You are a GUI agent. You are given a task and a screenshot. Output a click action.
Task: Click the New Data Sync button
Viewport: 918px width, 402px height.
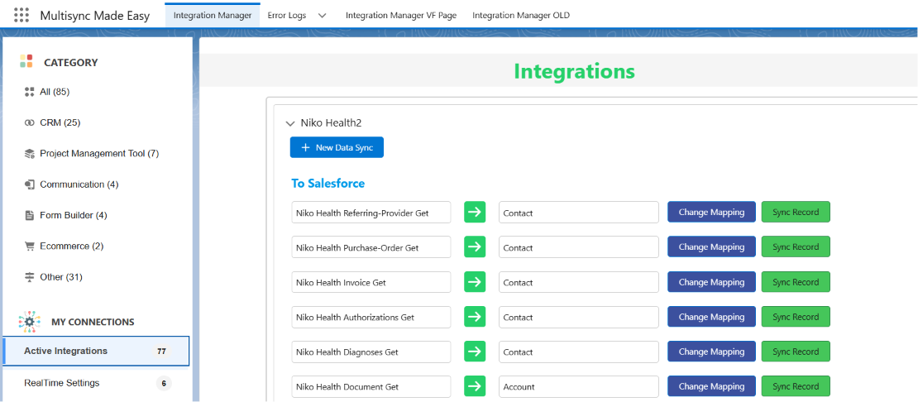coord(337,147)
